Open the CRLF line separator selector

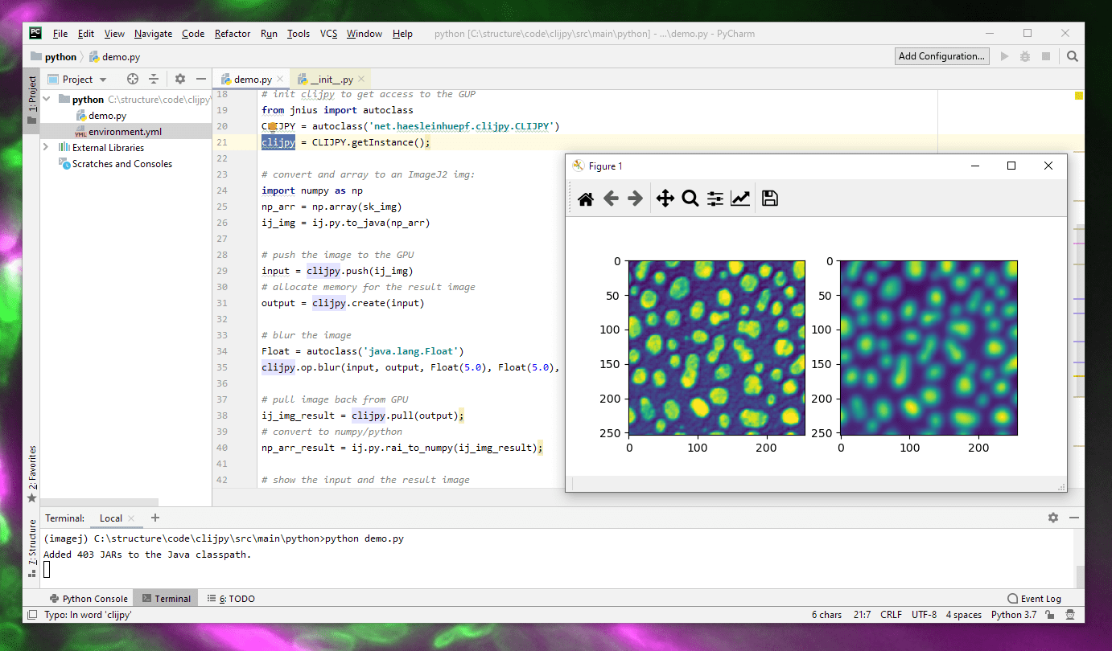891,615
